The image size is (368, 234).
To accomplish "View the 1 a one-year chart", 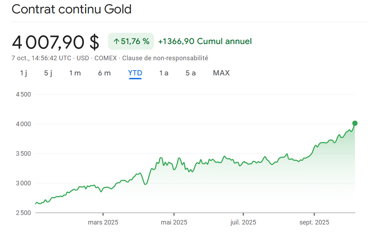I will coord(164,73).
